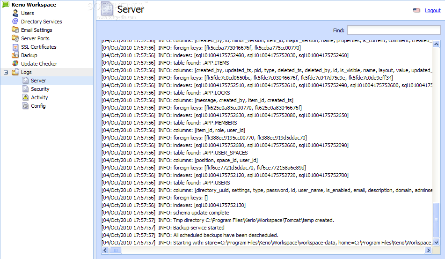Click the Kerio Workspace logo icon
This screenshot has height=259, width=445.
click(6, 4)
